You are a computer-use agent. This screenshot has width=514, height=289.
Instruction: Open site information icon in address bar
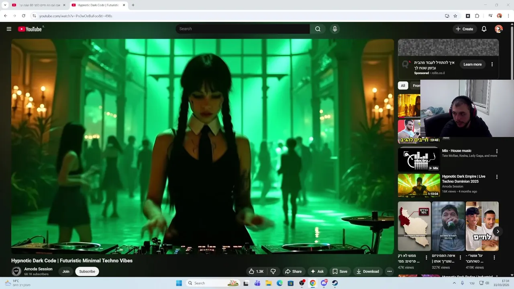coord(34,16)
